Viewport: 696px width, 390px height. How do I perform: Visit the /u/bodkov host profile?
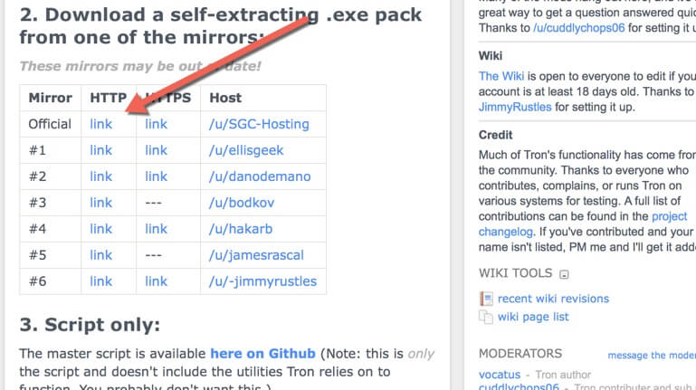point(242,203)
